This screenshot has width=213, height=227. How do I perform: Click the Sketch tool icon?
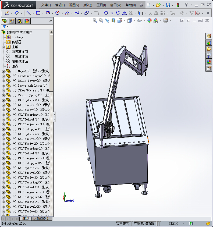point(7,13)
